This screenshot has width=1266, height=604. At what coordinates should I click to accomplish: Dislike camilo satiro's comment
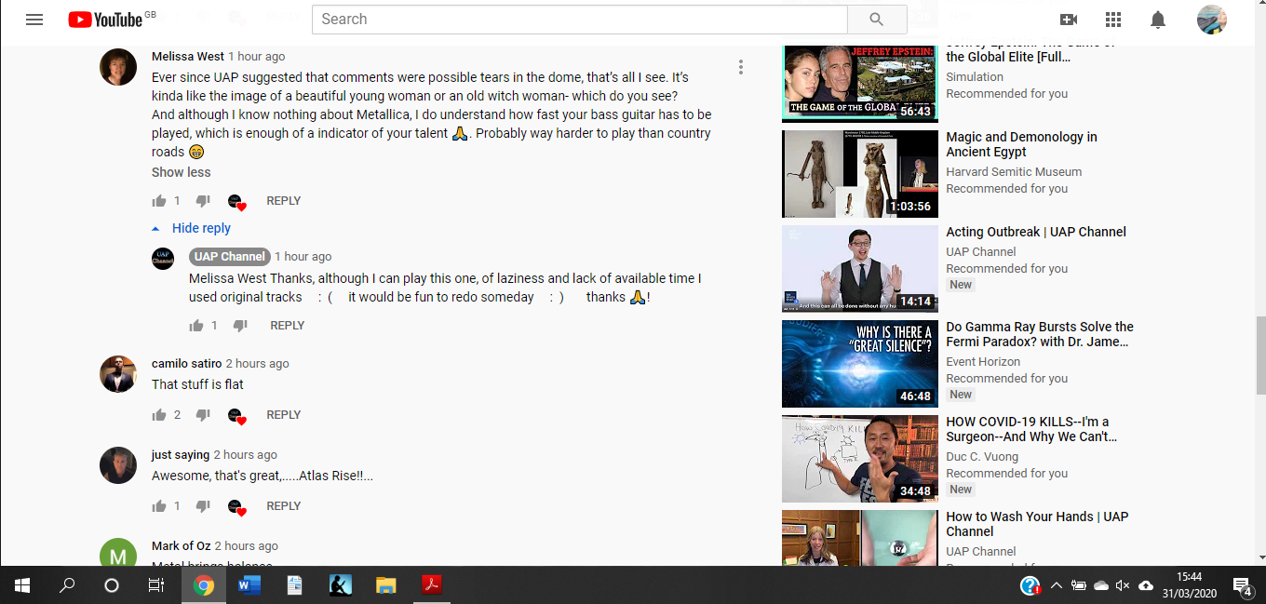click(x=203, y=415)
